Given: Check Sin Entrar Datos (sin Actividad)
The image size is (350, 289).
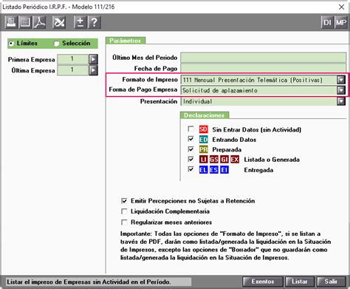Looking at the screenshot, I should coord(191,129).
